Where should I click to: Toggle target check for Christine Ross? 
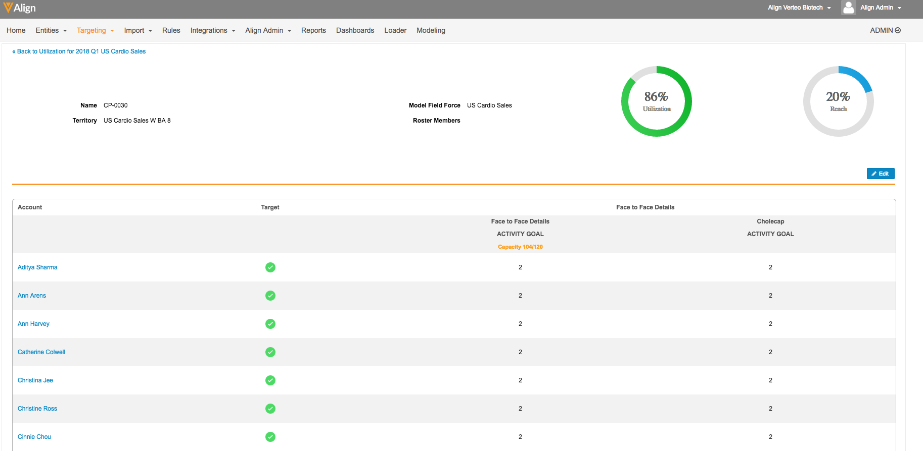tap(270, 409)
